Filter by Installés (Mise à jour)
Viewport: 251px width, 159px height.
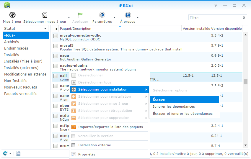[x=26, y=61]
